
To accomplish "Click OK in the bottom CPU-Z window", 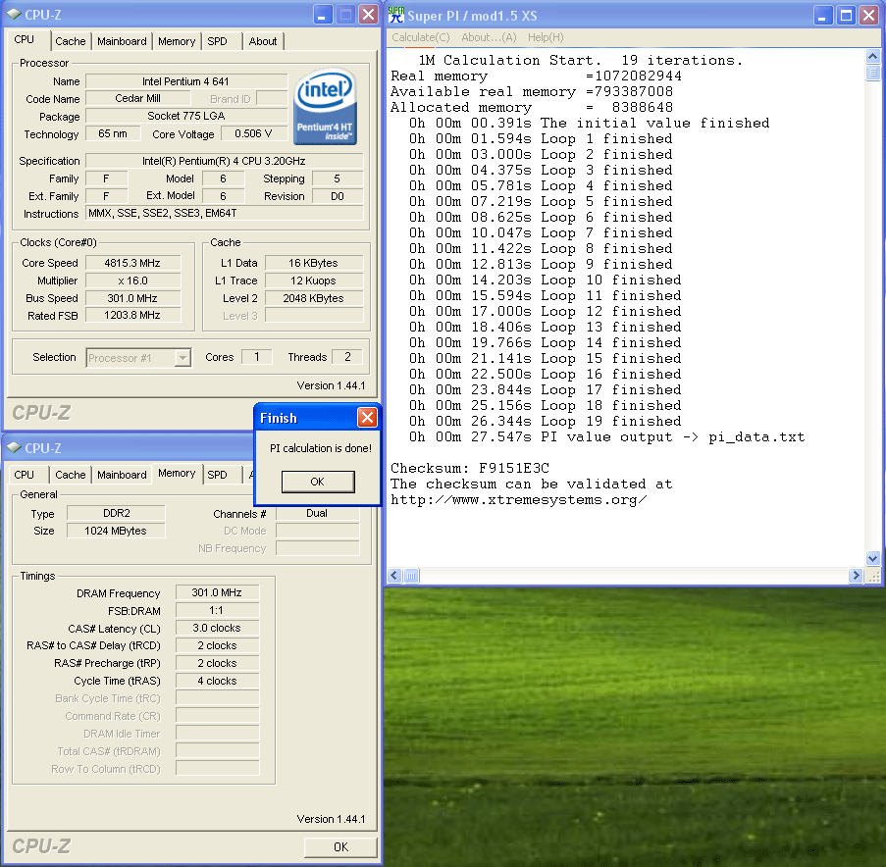I will click(340, 846).
